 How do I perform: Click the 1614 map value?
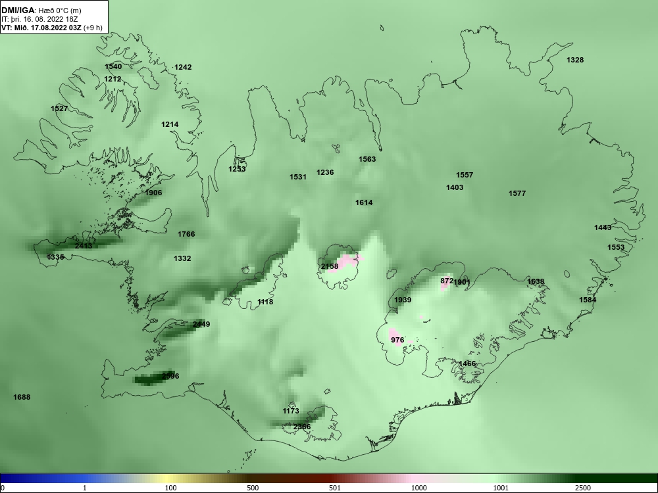[364, 202]
